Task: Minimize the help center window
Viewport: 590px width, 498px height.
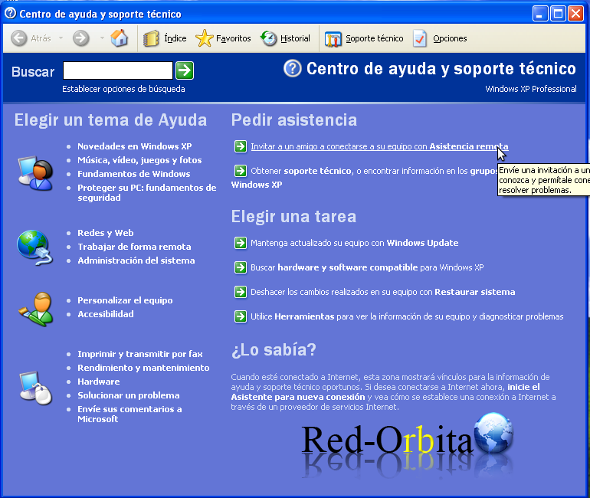Action: click(540, 14)
